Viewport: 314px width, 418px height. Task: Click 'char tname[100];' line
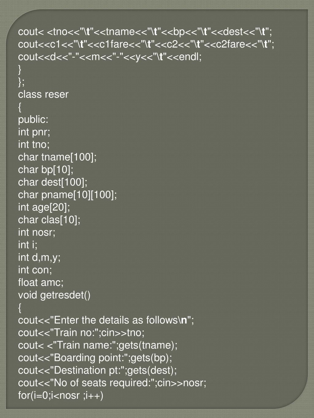(x=57, y=157)
